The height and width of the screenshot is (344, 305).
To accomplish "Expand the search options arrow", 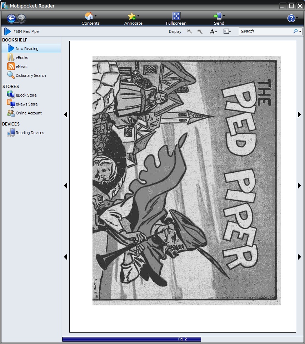I will 300,31.
